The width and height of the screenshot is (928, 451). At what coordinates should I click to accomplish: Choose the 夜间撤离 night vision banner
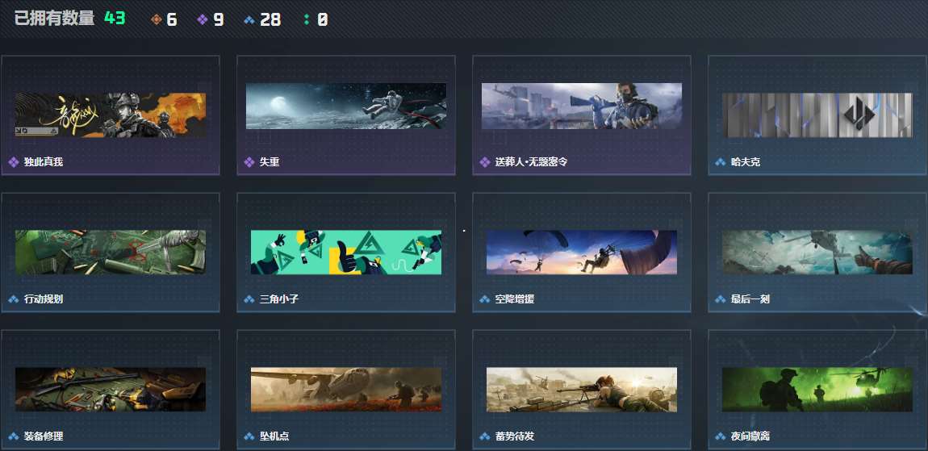(817, 390)
